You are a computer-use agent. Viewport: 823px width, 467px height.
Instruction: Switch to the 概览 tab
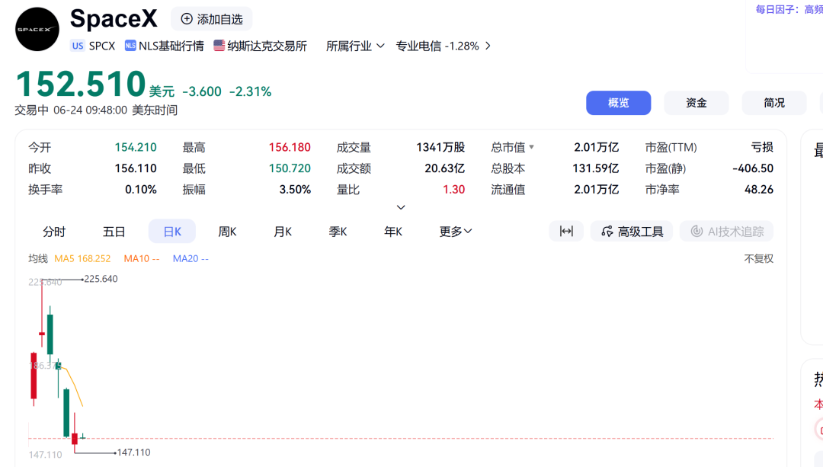[x=618, y=103]
